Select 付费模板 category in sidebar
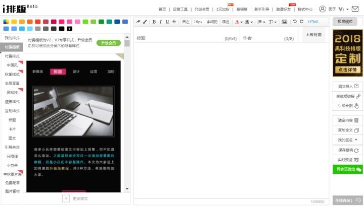 [x=12, y=47]
